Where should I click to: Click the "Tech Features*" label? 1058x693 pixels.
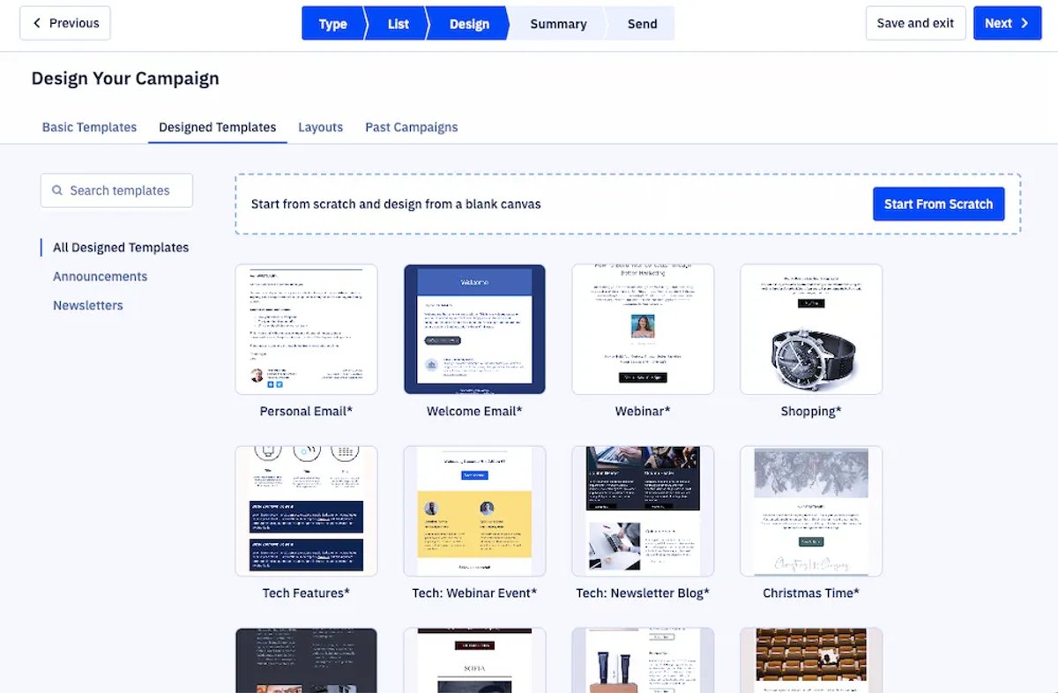[306, 593]
